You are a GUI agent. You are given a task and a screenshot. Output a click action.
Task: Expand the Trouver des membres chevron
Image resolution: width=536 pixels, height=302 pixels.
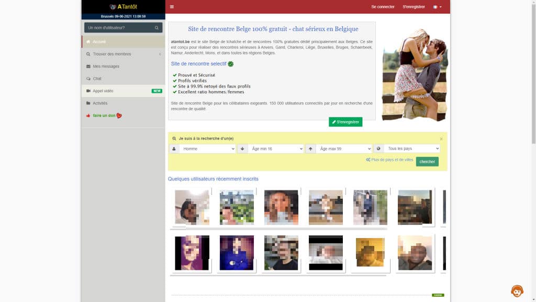coord(160,54)
